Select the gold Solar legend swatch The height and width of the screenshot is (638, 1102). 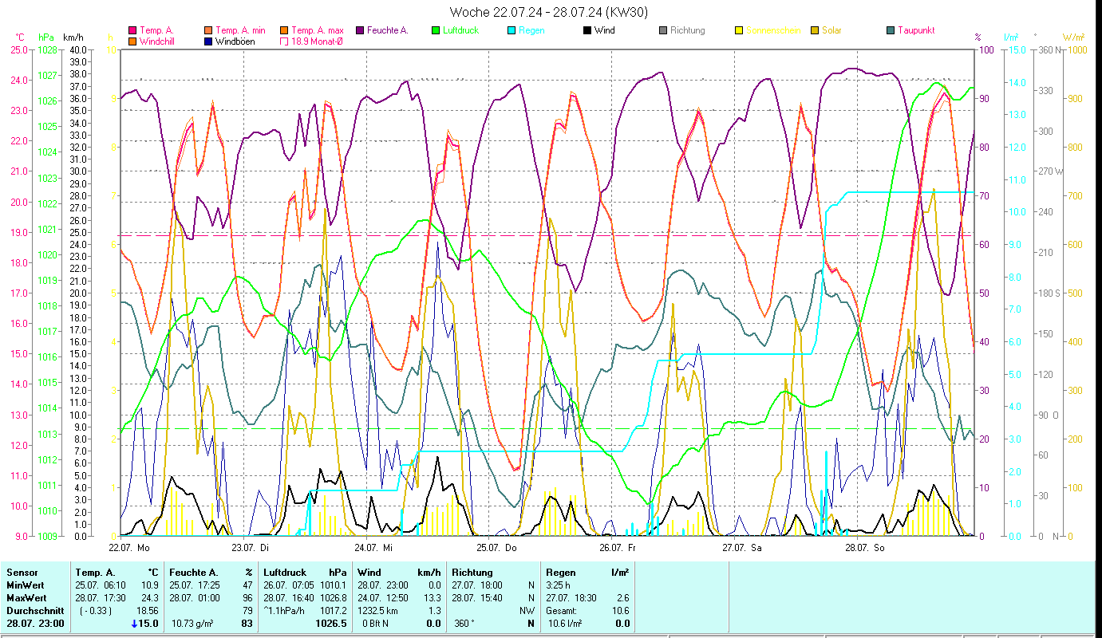814,30
